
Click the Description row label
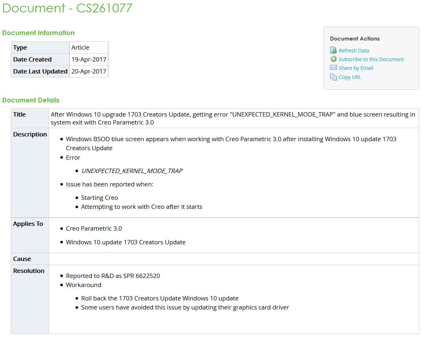click(x=30, y=134)
